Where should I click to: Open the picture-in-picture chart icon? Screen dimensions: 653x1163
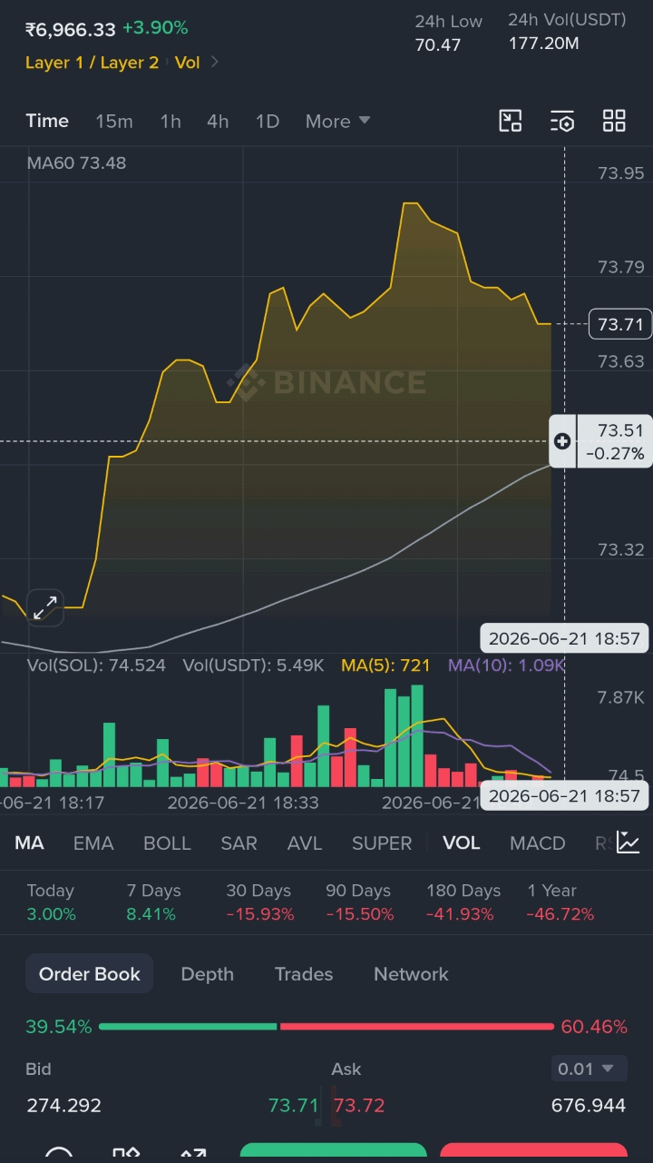pyautogui.click(x=511, y=121)
